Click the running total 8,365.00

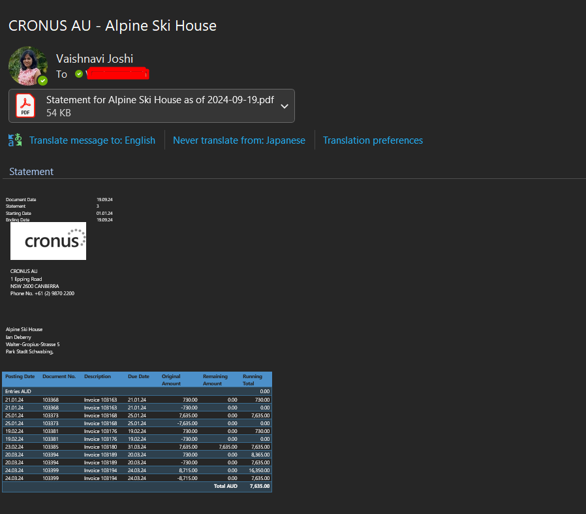coord(260,455)
